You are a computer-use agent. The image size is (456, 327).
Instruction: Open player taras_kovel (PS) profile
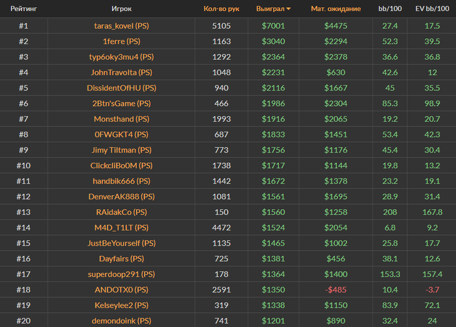(122, 26)
